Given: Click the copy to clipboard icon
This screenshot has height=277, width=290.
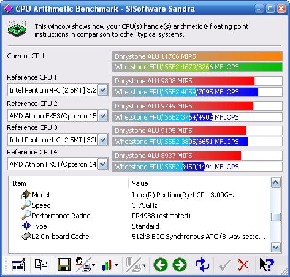Looking at the screenshot, I should coord(42,265).
